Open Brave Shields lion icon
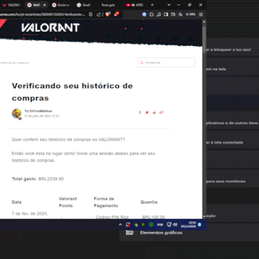The image size is (259, 259). tap(108, 14)
